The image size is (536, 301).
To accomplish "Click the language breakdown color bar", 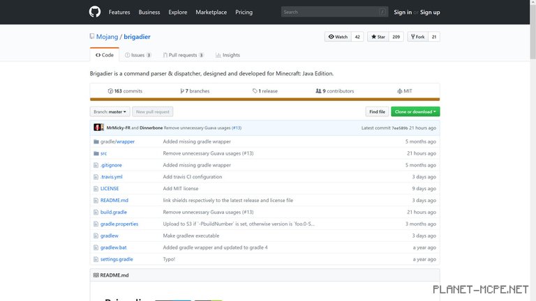I will 265,100.
